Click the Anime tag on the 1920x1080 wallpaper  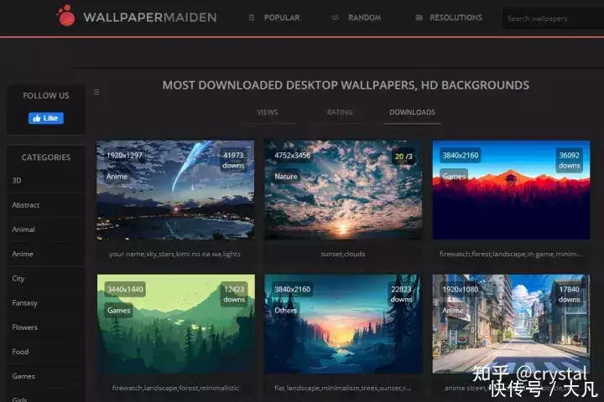(453, 310)
